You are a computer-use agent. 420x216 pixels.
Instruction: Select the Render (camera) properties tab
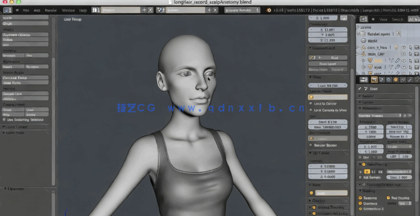[x=375, y=80]
